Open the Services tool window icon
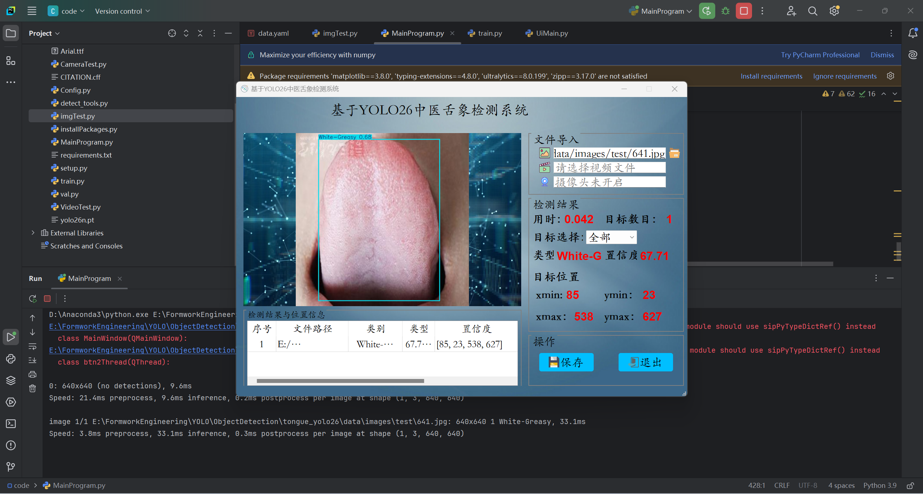923x494 pixels. pos(11,402)
